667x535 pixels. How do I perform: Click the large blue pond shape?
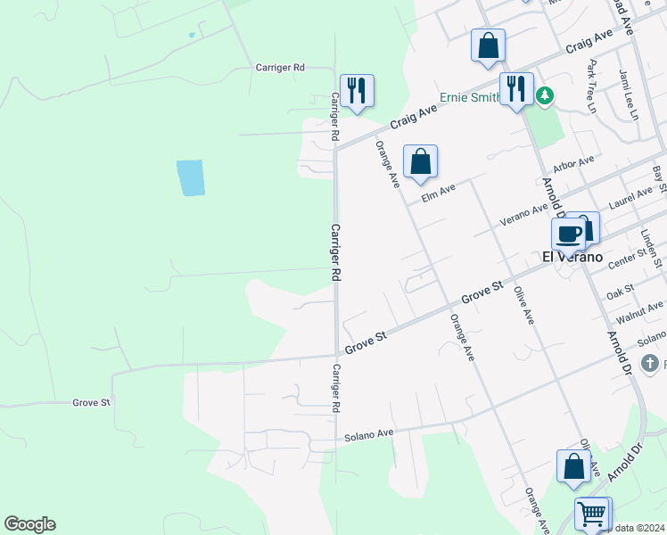click(191, 178)
